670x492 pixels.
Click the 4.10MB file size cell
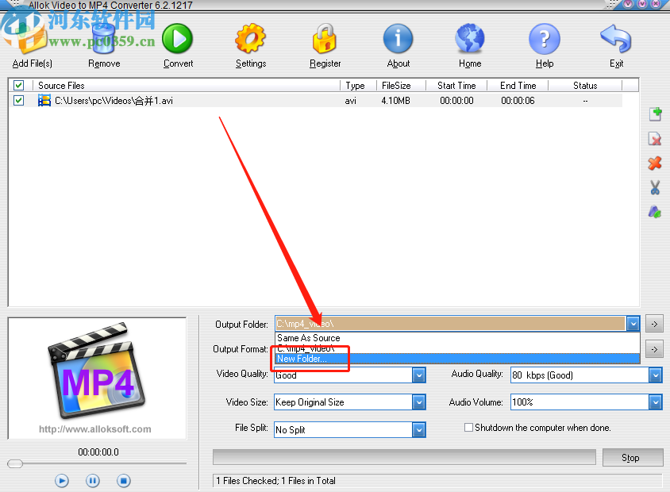tap(395, 101)
